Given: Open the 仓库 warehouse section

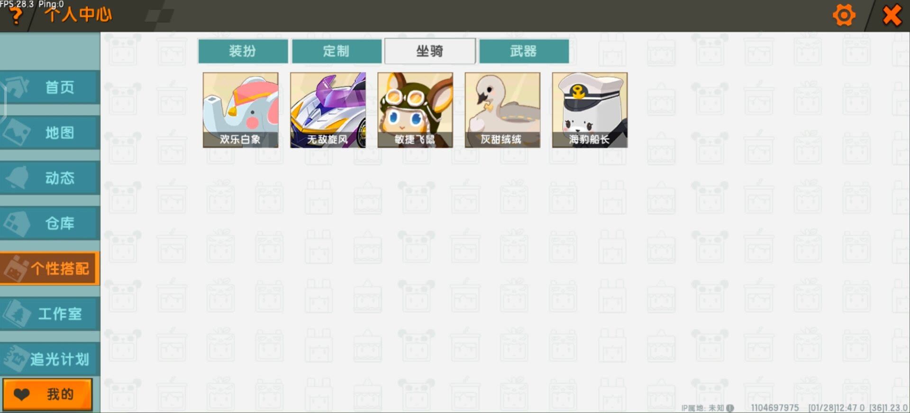Looking at the screenshot, I should point(50,223).
